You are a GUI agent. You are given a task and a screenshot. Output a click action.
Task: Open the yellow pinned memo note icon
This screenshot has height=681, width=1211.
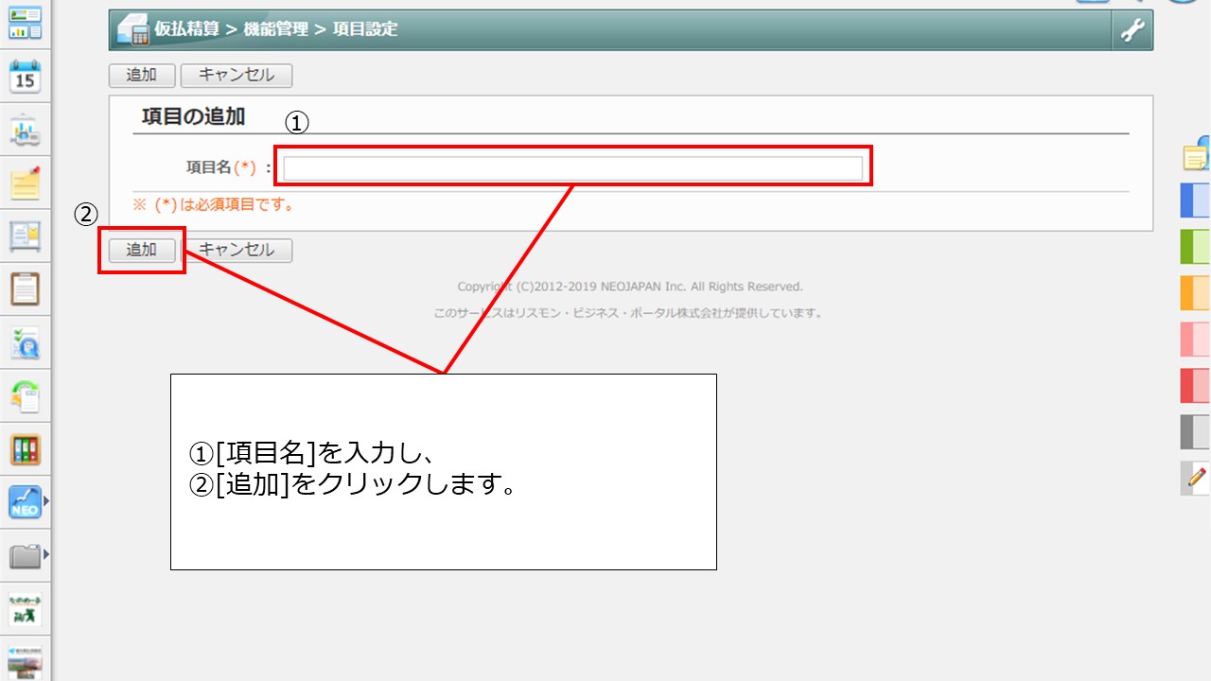26,183
